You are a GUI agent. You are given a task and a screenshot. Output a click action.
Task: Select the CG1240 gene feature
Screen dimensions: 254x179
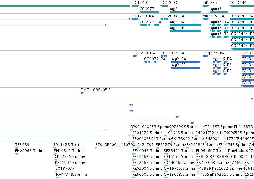[x=136, y=6]
